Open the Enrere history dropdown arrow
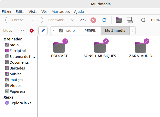 pyautogui.click(x=32, y=20)
